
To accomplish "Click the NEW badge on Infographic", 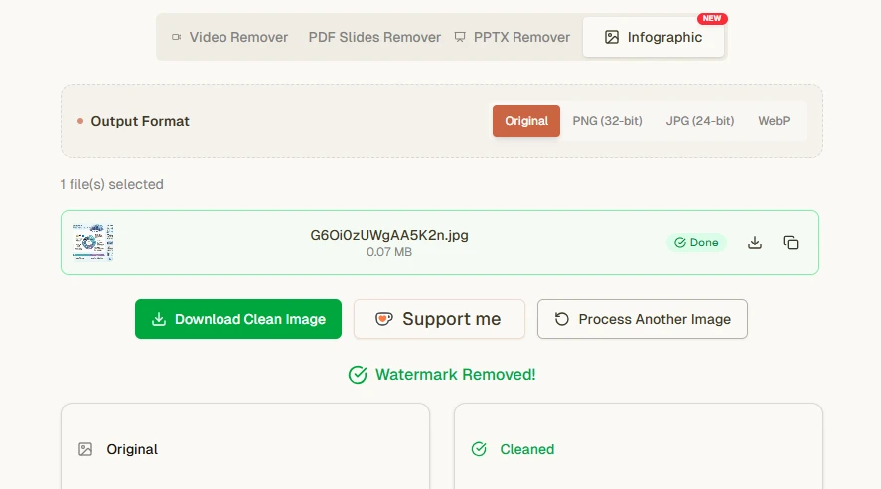I will tap(712, 19).
